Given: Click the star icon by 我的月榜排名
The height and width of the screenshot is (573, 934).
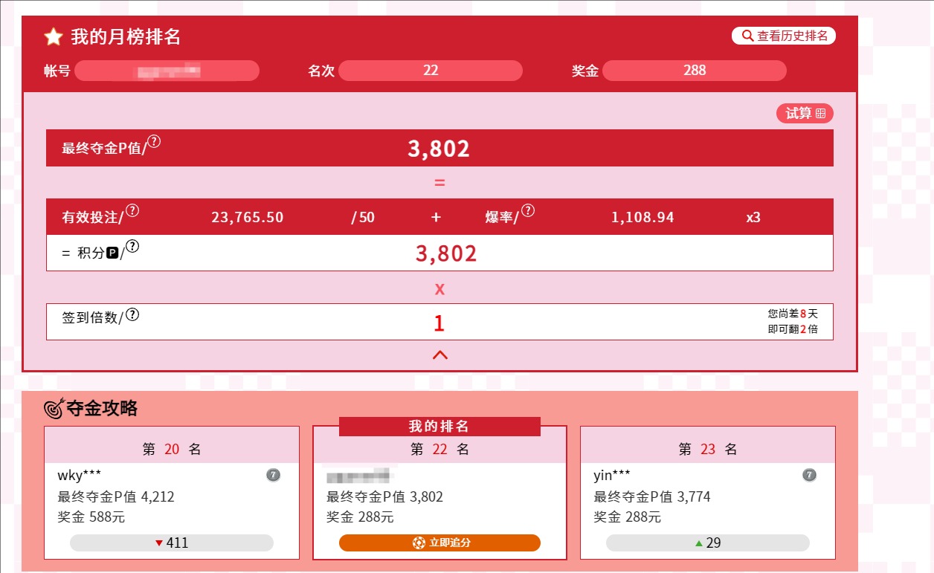Looking at the screenshot, I should pos(54,37).
